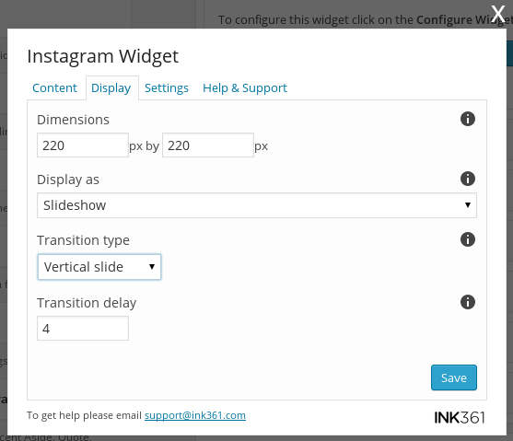Click the Transition delay input field
Screen dimensions: 513x441
point(83,328)
